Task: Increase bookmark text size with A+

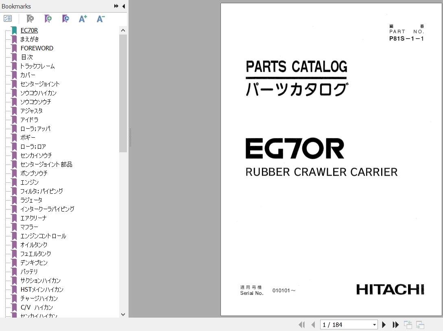Action: (x=83, y=19)
